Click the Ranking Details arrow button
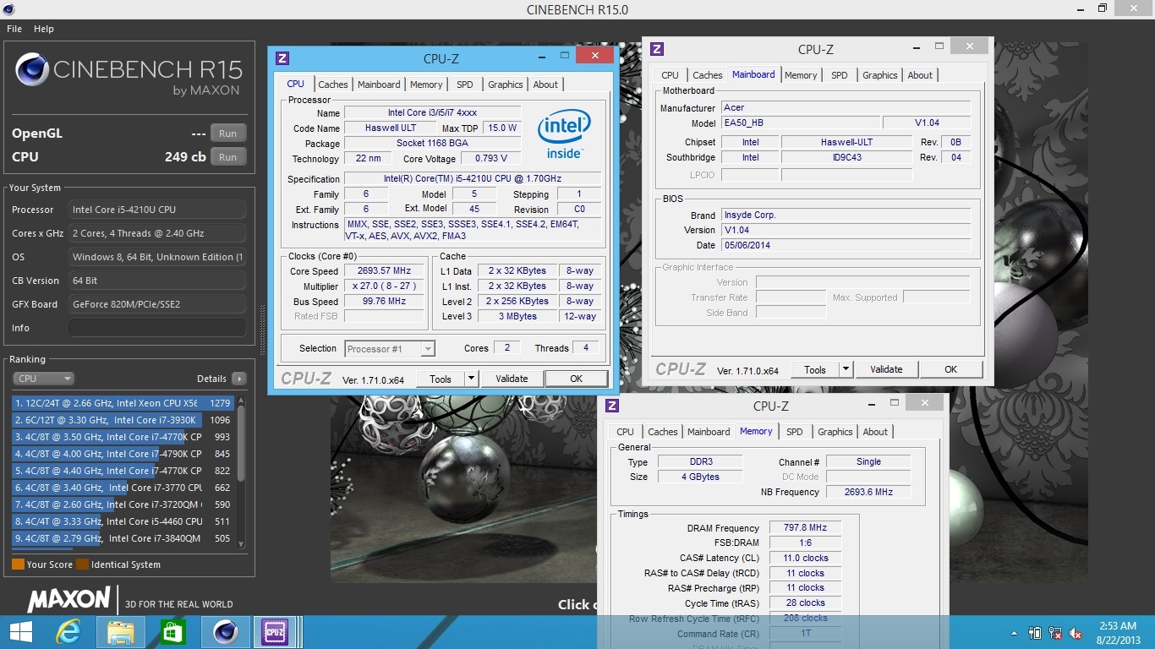 click(239, 379)
